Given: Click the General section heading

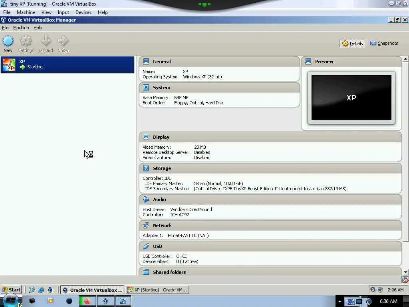Looking at the screenshot, I should [x=162, y=62].
